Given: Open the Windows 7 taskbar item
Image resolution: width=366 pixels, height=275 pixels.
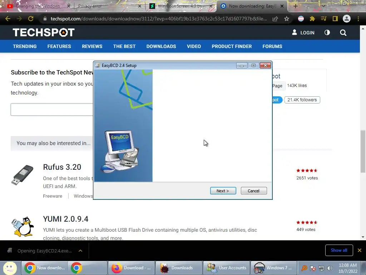Looking at the screenshot, I should point(273,268).
